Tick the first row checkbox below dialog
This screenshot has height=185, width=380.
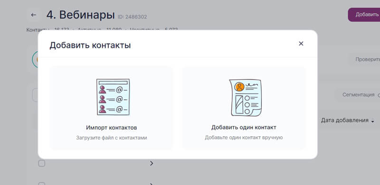tap(42, 164)
